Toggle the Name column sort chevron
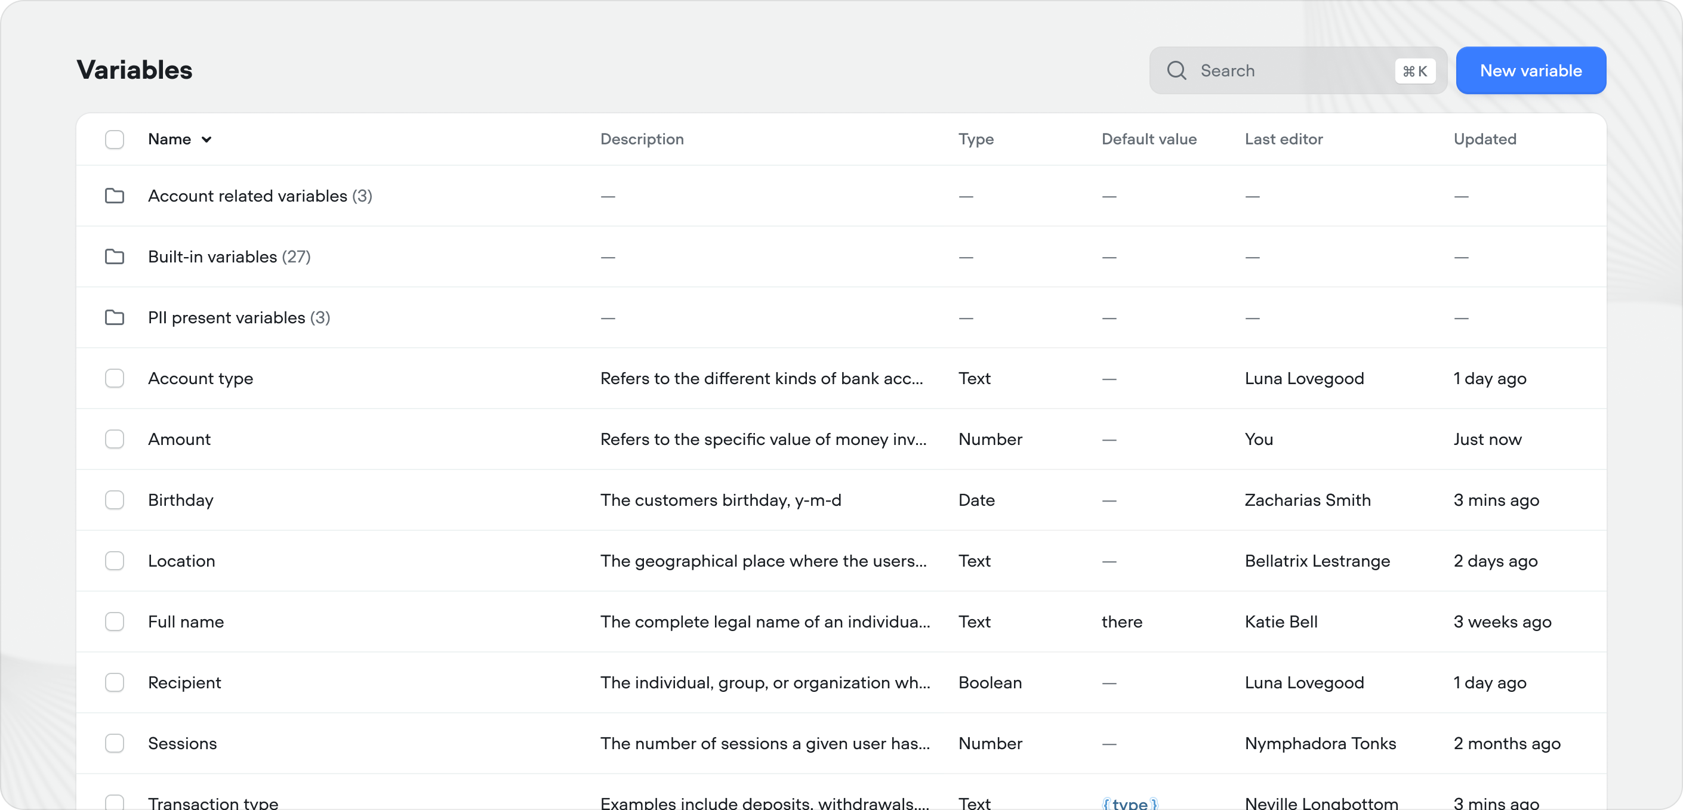 (208, 139)
